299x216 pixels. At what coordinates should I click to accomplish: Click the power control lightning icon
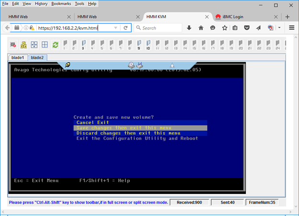pos(172,66)
